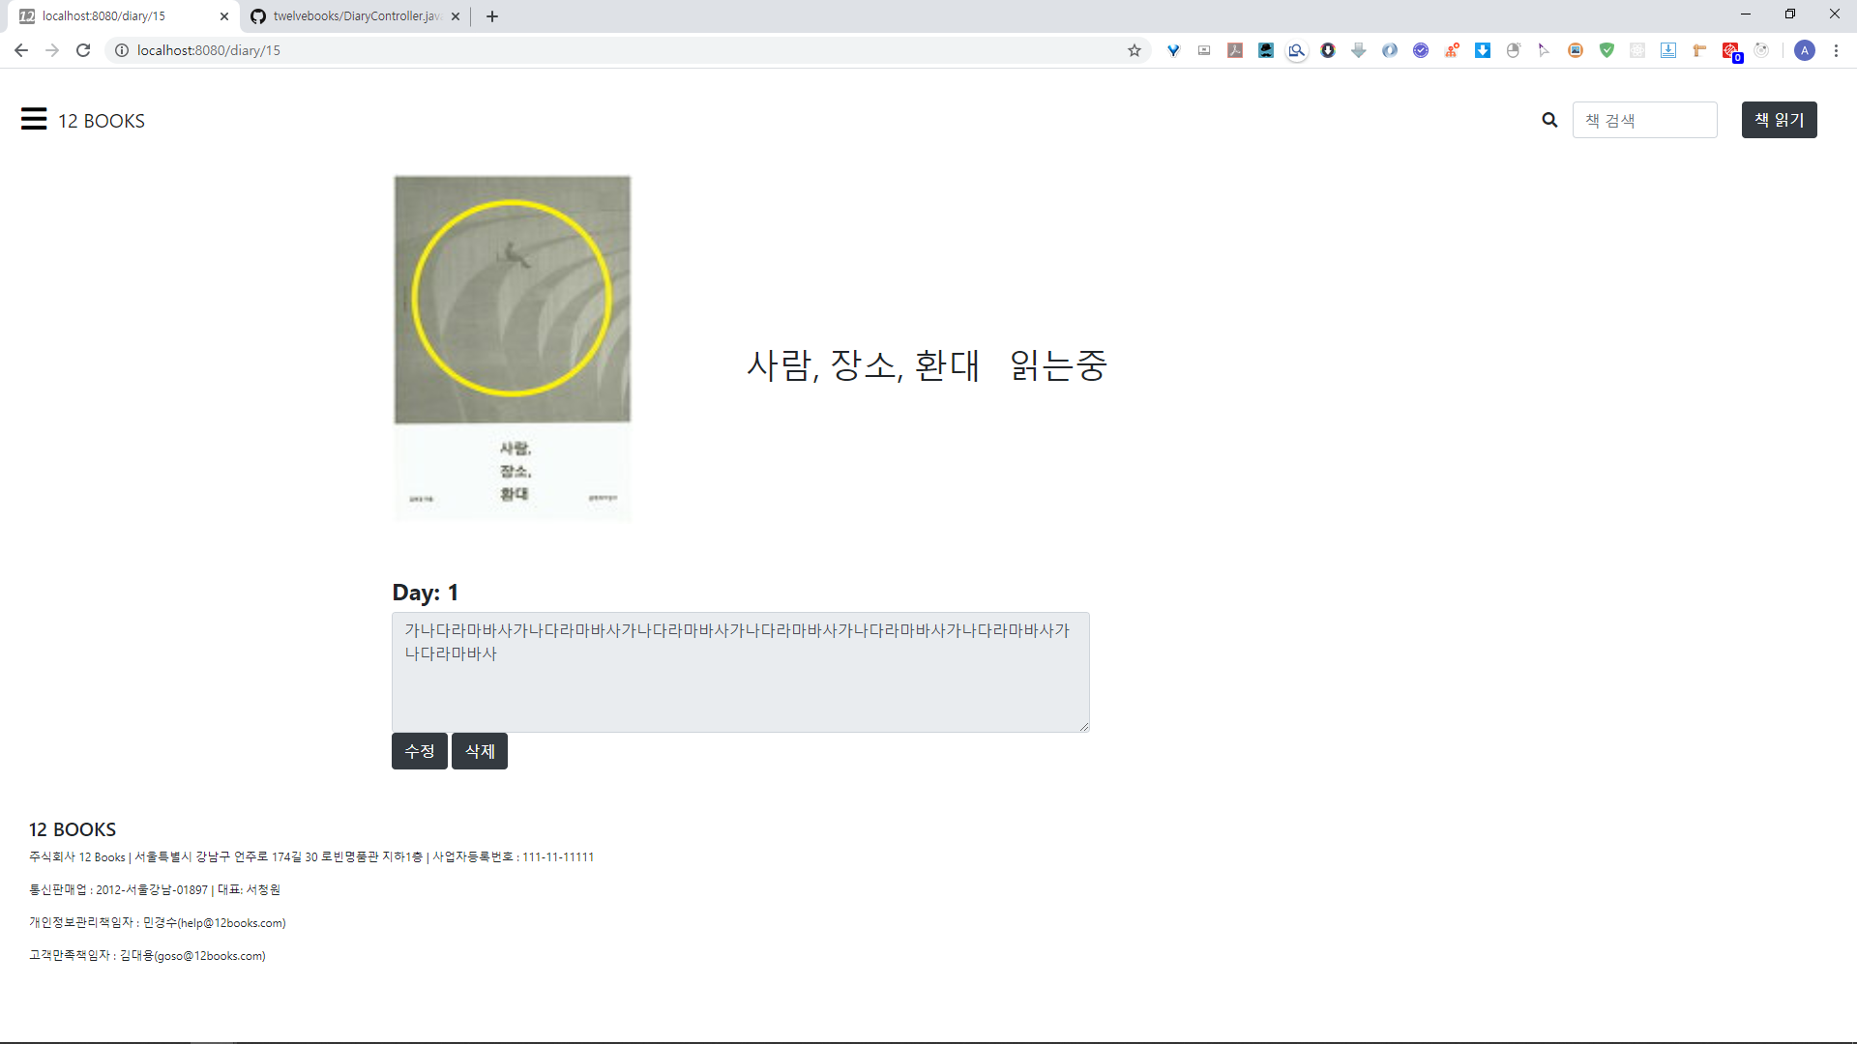Open the Adobe Acrobat extension icon

[x=1235, y=50]
